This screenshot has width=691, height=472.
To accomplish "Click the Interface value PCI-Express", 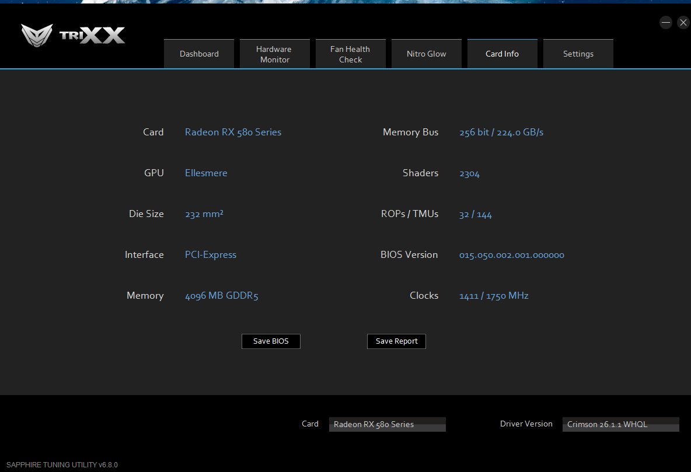I will point(210,255).
